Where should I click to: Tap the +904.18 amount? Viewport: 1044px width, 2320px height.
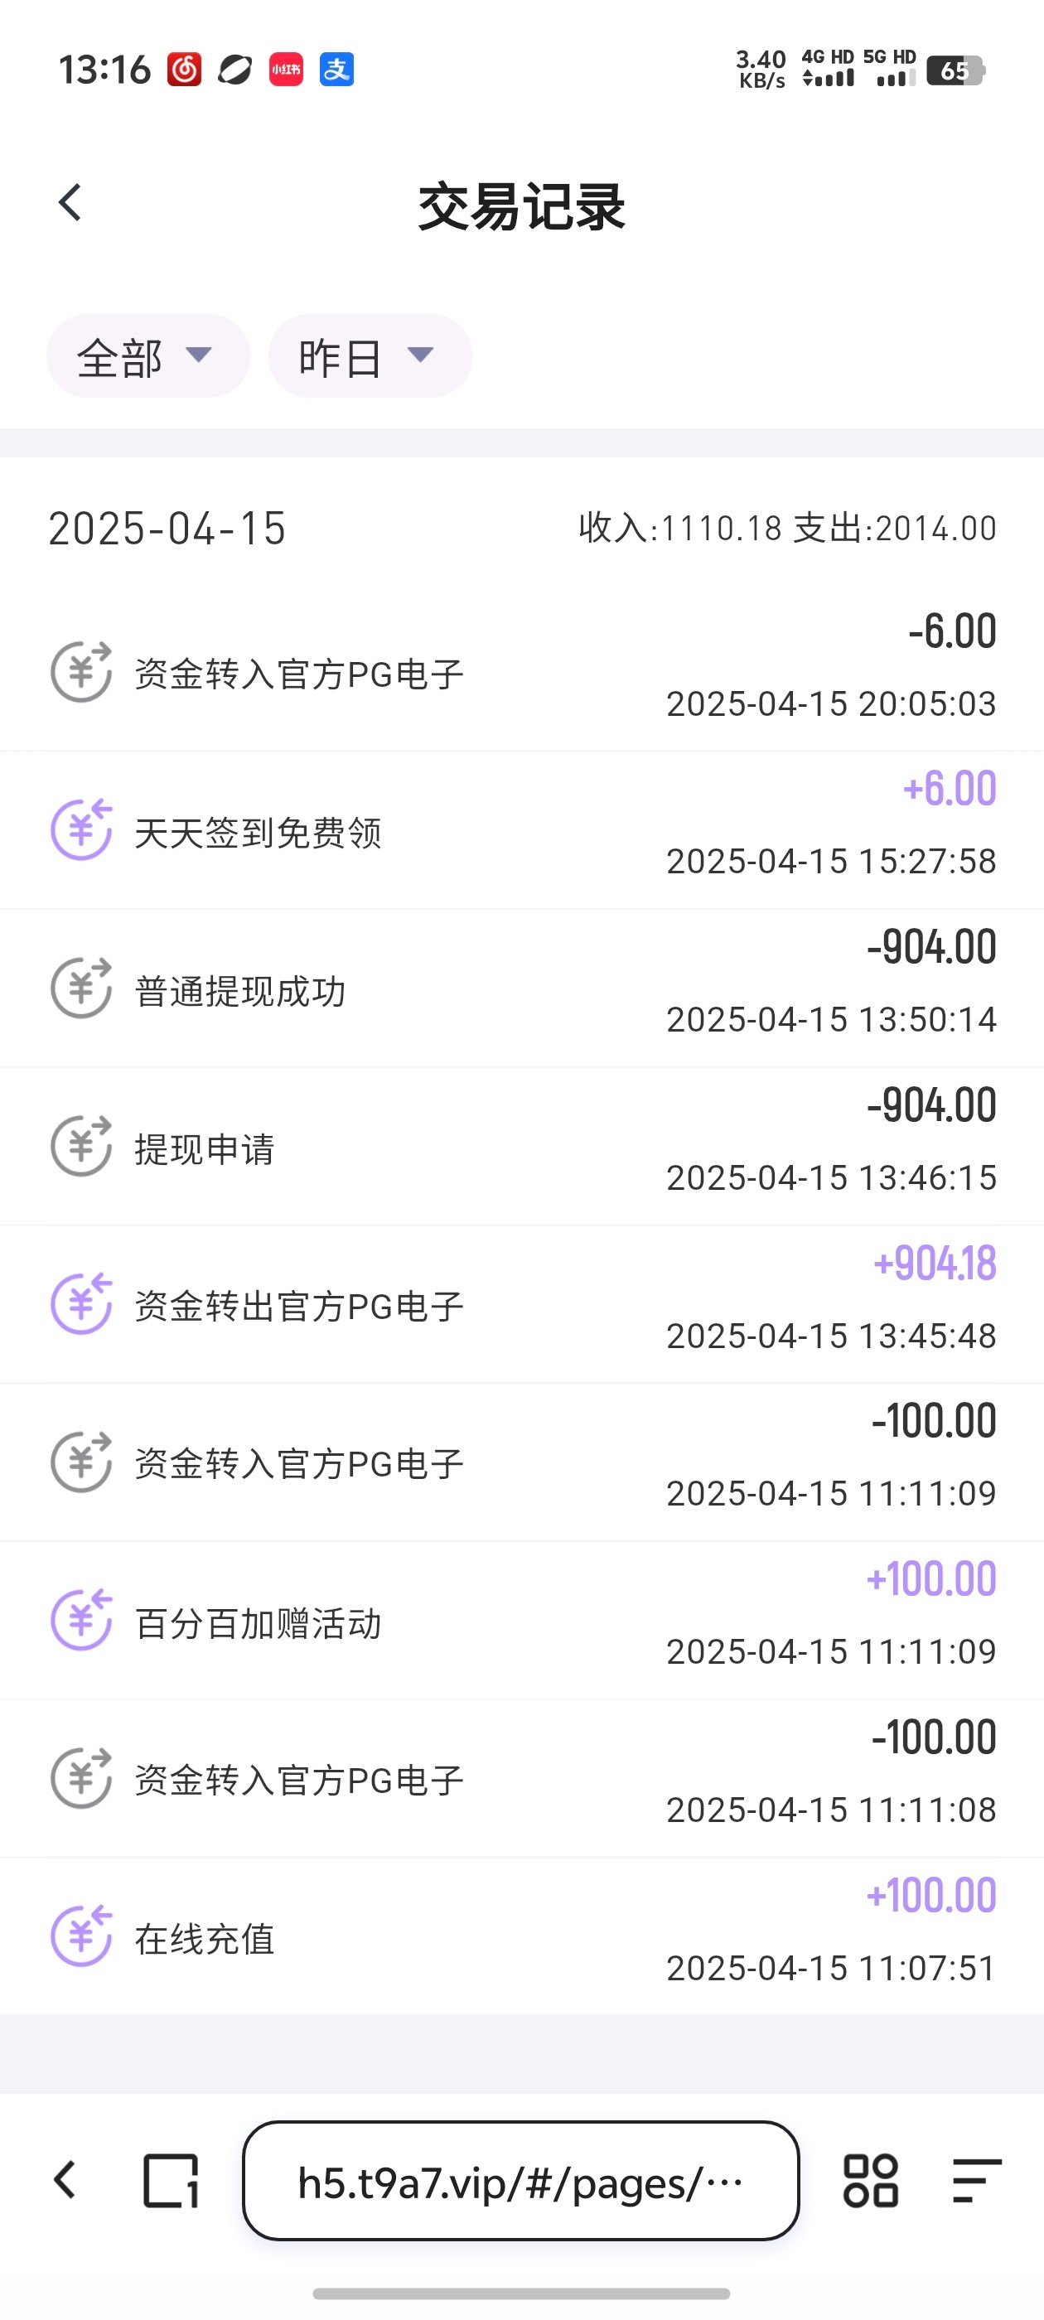pos(934,1264)
